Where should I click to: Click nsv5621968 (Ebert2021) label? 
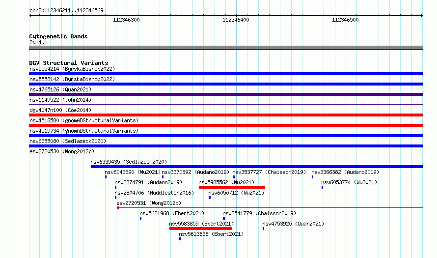click(172, 213)
